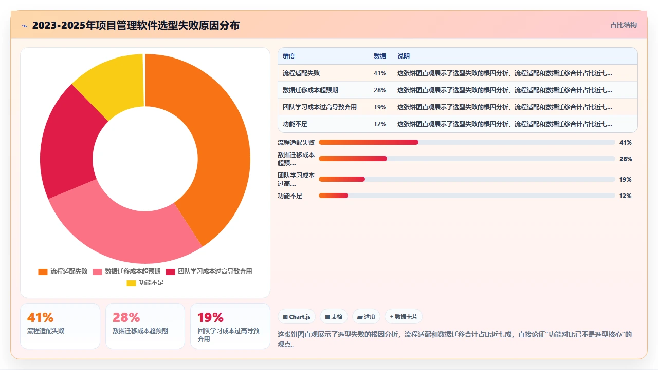Open the 19% 团队学习成本 data card

click(230, 326)
